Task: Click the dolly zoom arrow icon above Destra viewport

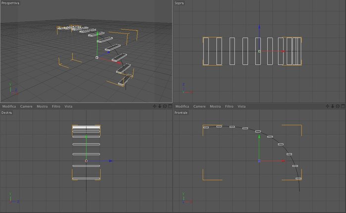Action: (159, 106)
